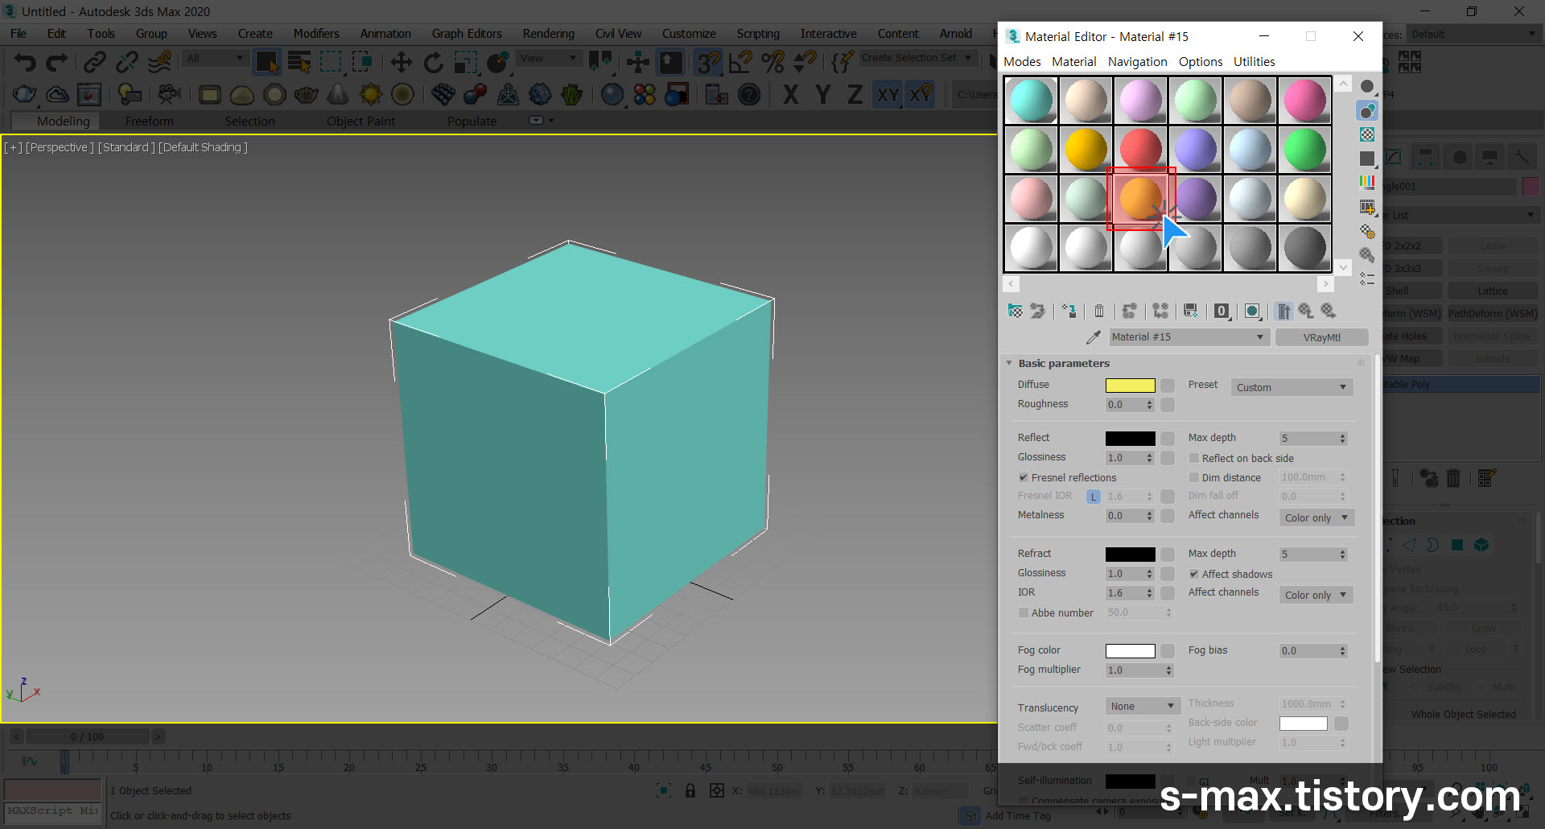
Task: Click the Get Material icon
Action: [1015, 311]
